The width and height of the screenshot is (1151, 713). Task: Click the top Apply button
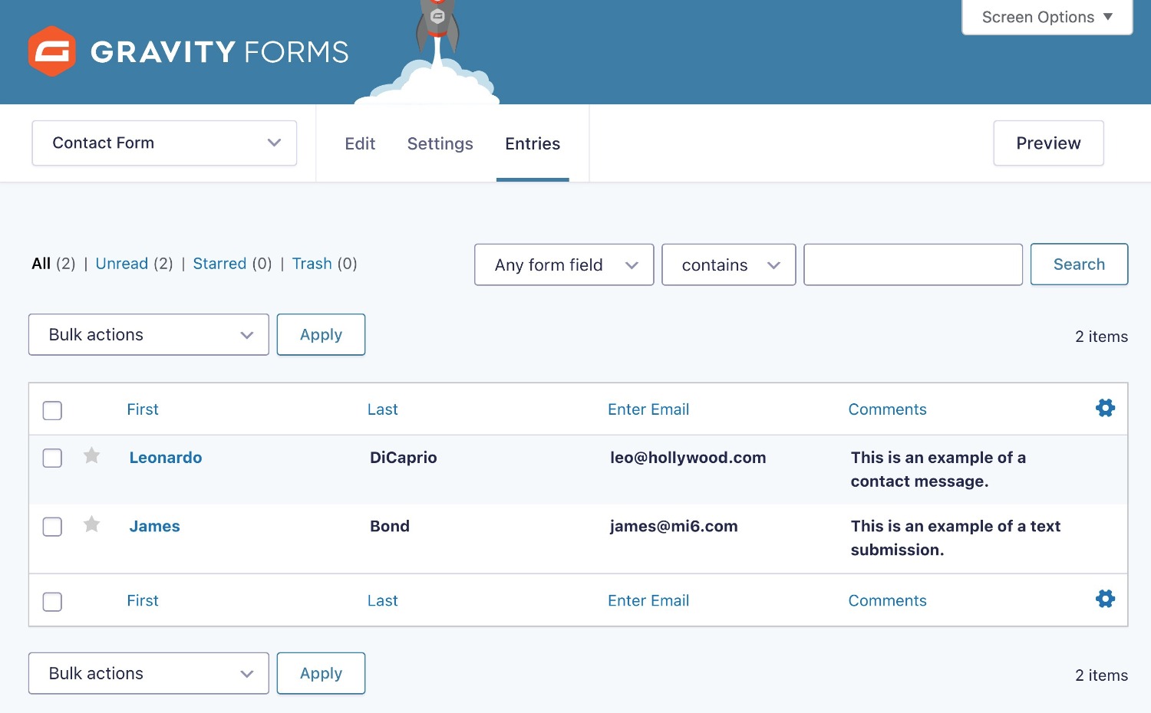[321, 334]
